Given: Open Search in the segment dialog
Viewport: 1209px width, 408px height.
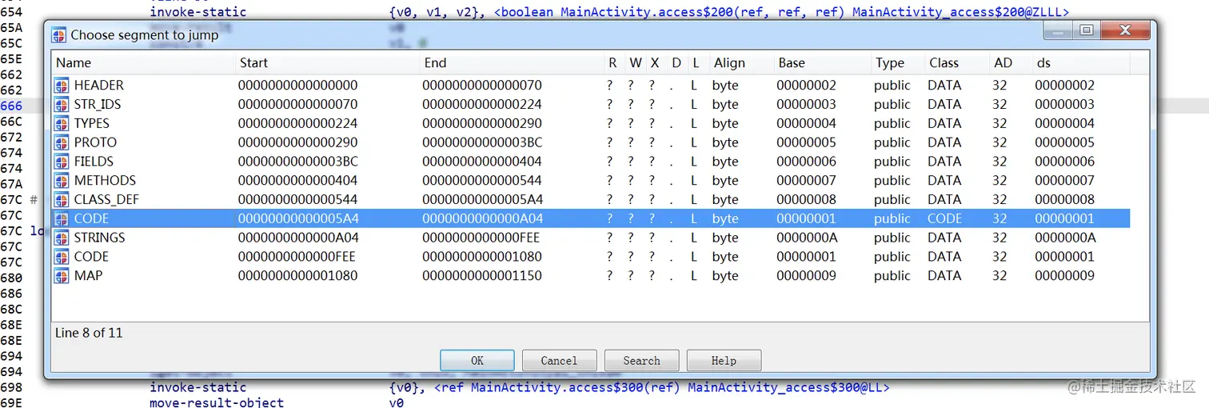Looking at the screenshot, I should click(641, 361).
